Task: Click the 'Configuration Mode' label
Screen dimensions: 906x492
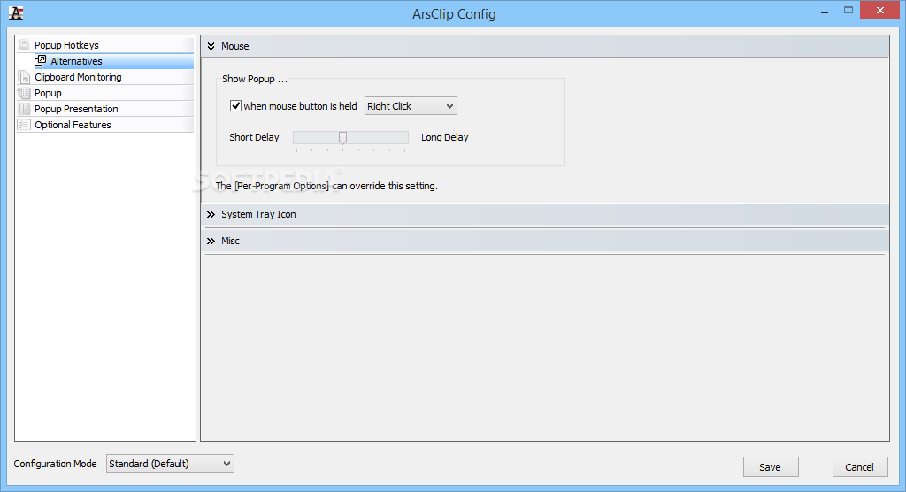Action: click(56, 464)
